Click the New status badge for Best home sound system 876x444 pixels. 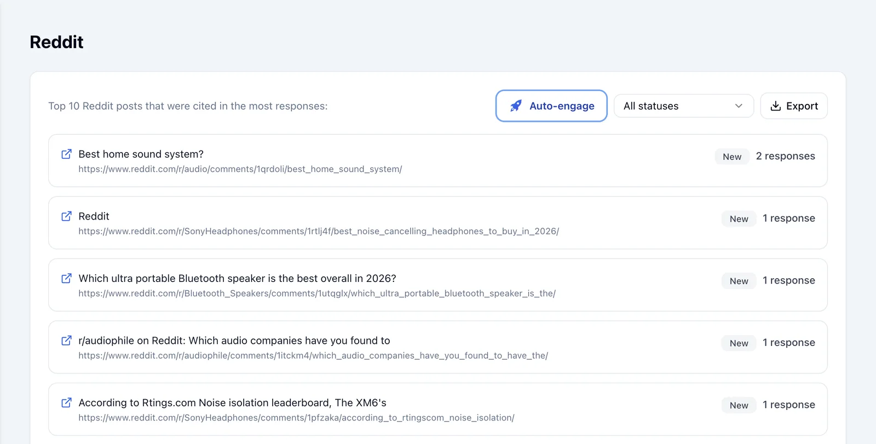[x=732, y=157]
